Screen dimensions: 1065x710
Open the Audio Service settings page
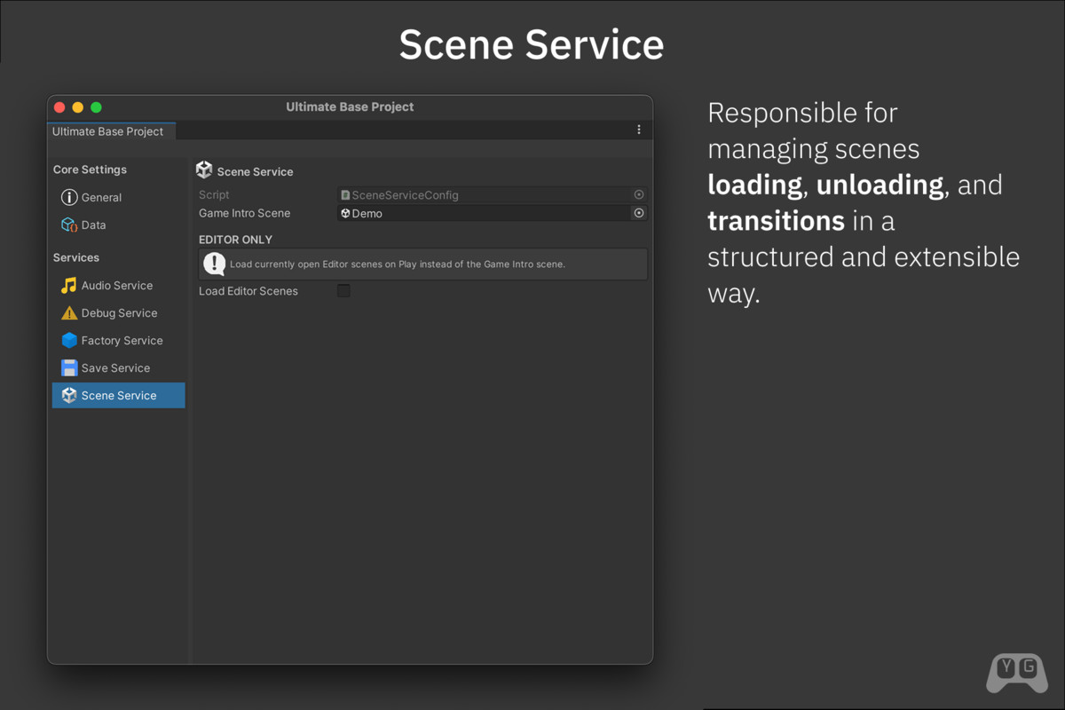click(x=117, y=286)
